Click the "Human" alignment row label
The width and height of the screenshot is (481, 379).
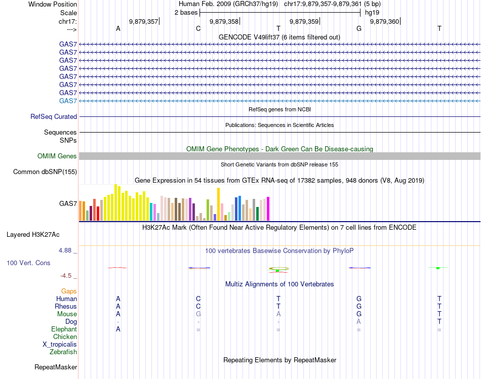66,299
